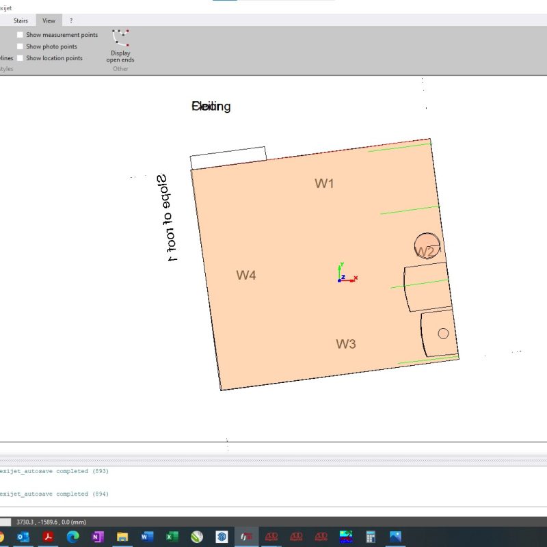Select the View ribbon tab
Viewport: 547px width, 547px height.
pos(49,21)
